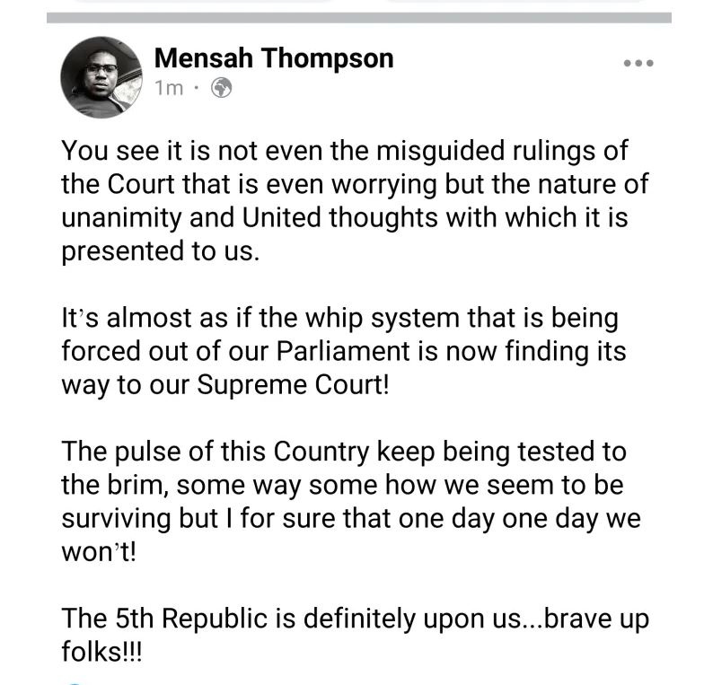Open the three-dot post options menu

click(638, 64)
